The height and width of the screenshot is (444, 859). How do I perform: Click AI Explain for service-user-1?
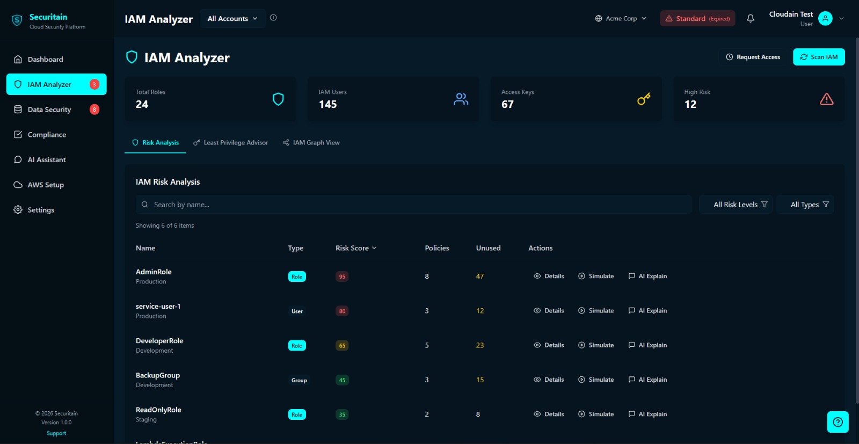647,311
